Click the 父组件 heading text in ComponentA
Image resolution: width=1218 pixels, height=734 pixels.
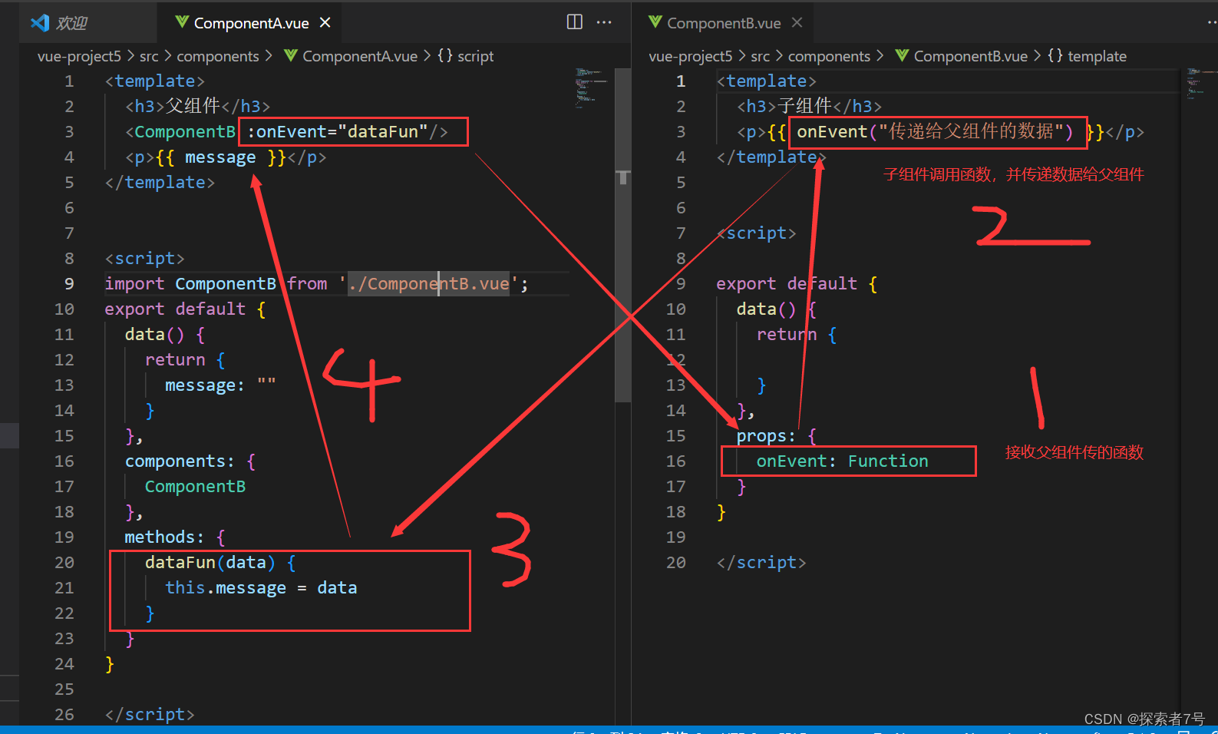coord(193,106)
